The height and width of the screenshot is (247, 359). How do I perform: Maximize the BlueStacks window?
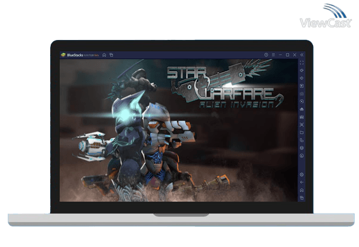click(x=287, y=55)
